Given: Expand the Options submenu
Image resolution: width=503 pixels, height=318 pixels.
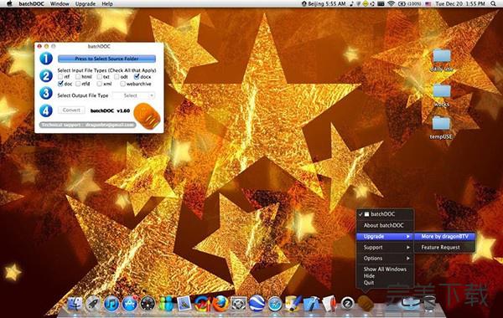Looking at the screenshot, I should tap(385, 258).
